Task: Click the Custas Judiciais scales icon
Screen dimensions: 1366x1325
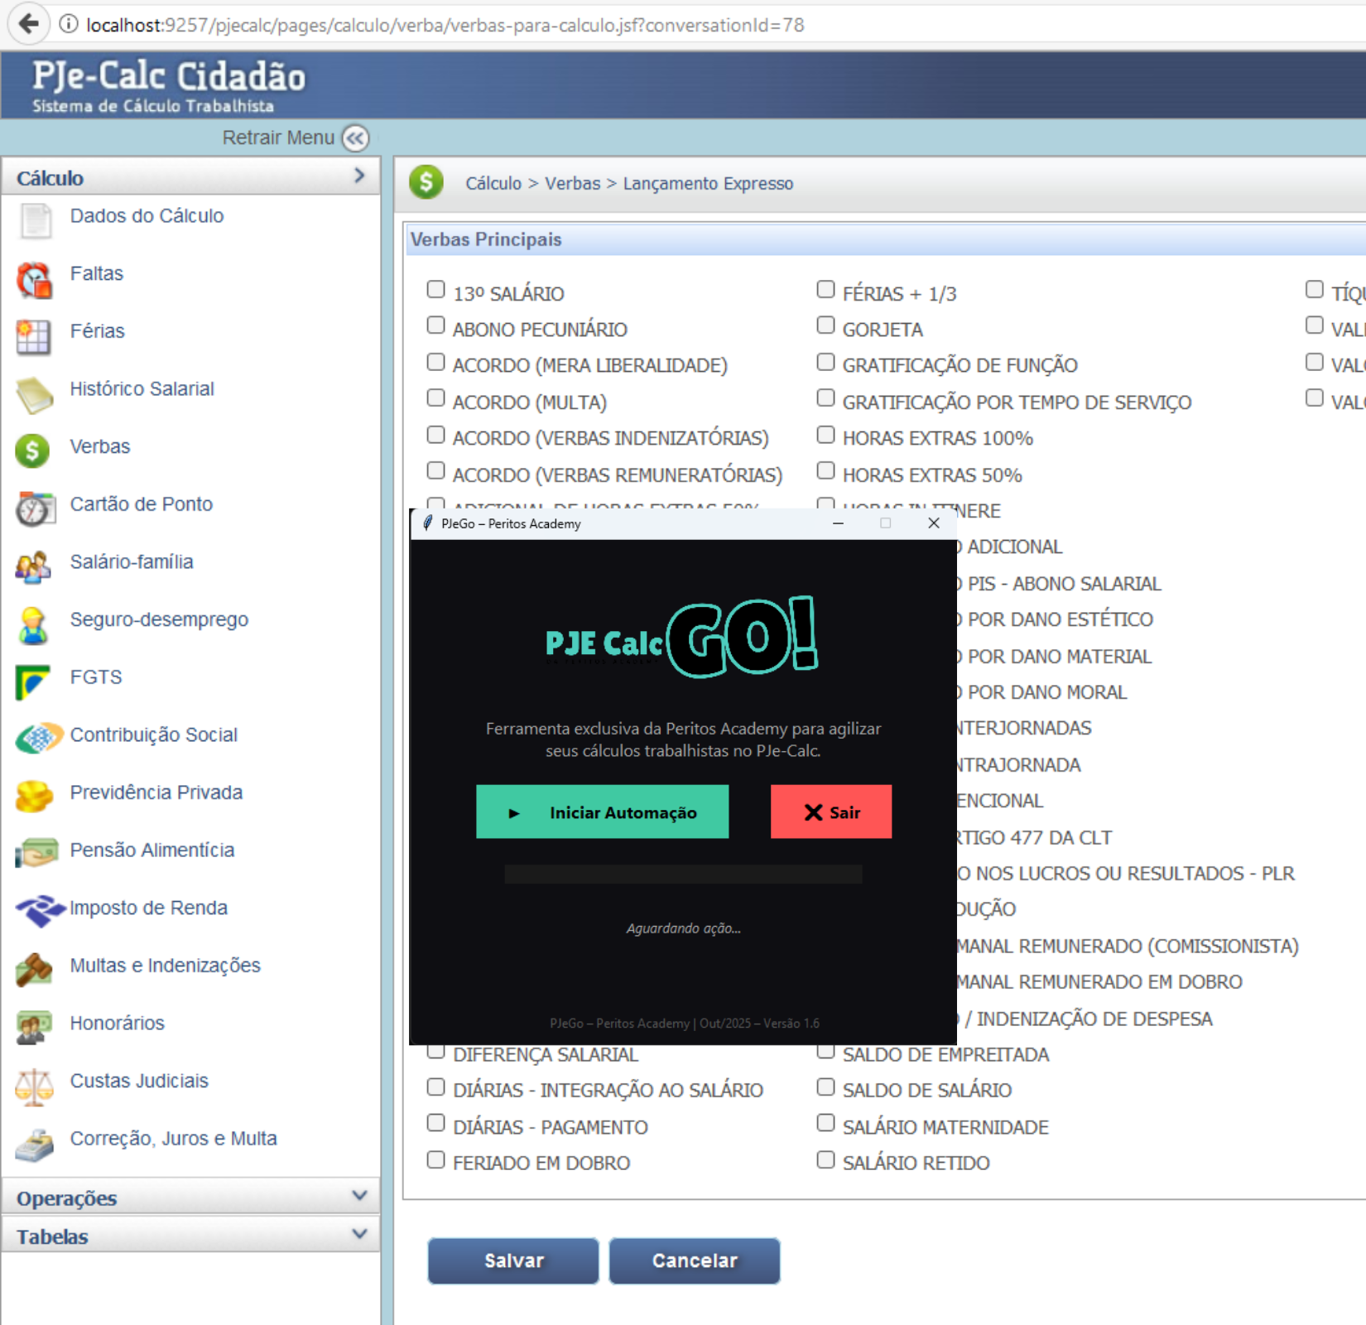Action: click(34, 1086)
